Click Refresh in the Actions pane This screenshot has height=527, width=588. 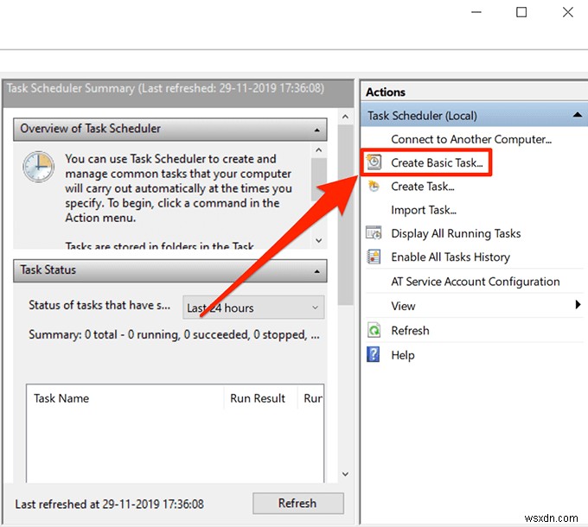(x=410, y=330)
